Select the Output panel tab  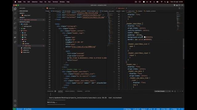click(60, 91)
